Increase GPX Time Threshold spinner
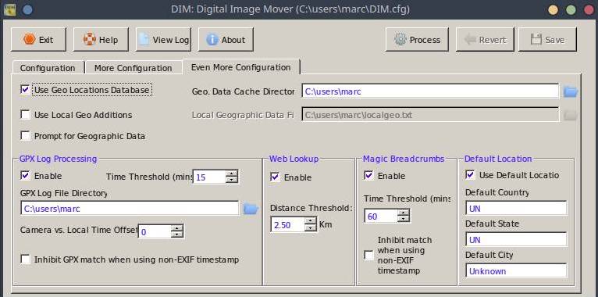The width and height of the screenshot is (598, 297). point(232,173)
